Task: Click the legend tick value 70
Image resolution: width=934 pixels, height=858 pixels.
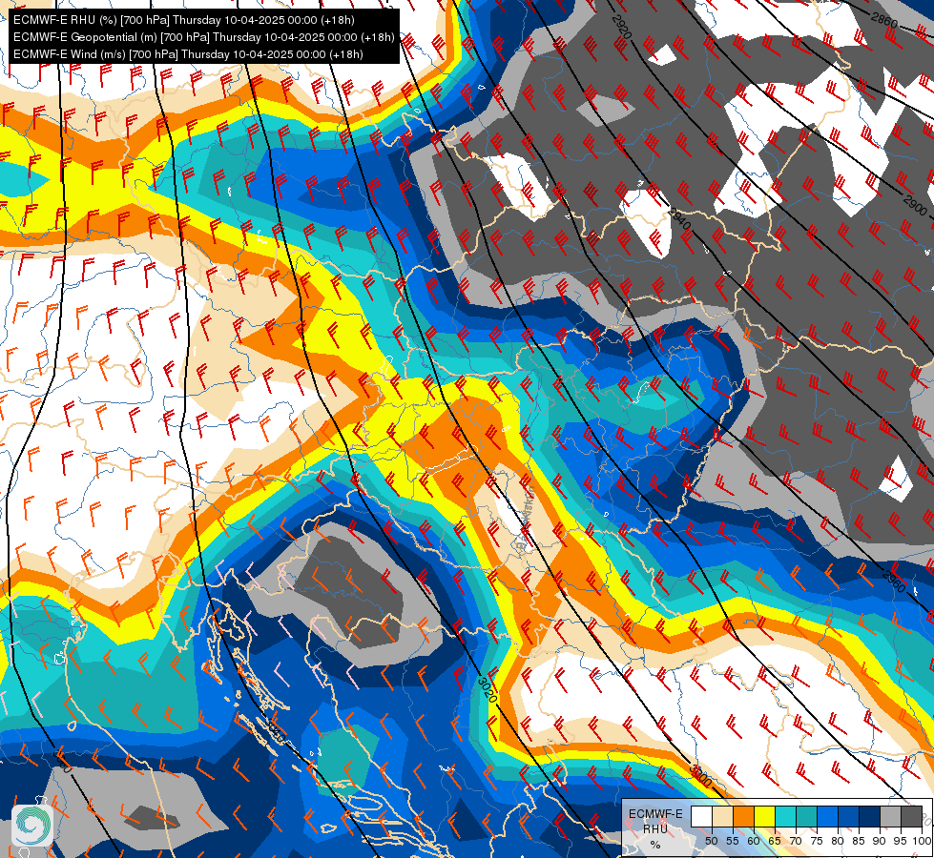Action: tap(796, 841)
